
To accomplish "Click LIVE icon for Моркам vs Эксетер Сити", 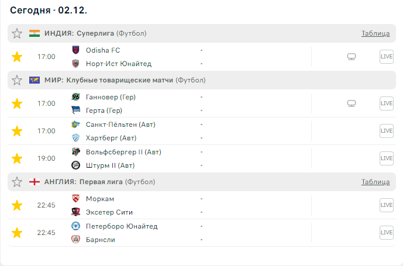I will [x=386, y=205].
